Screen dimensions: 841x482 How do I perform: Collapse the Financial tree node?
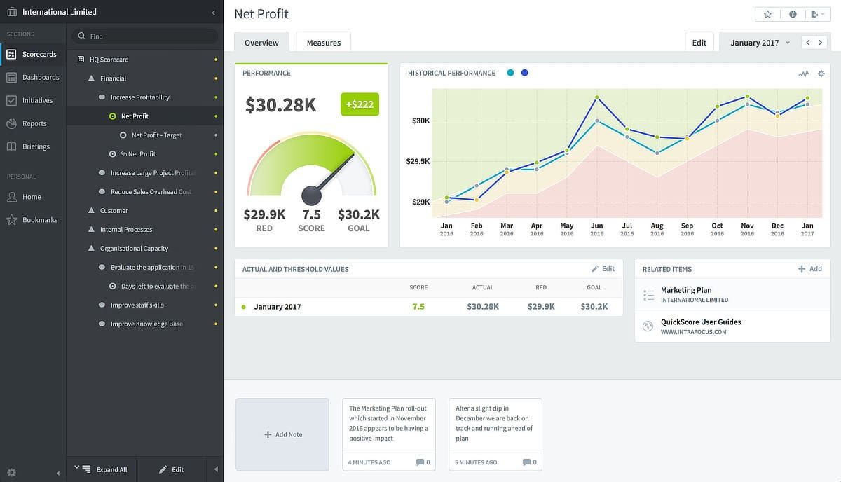(x=91, y=78)
